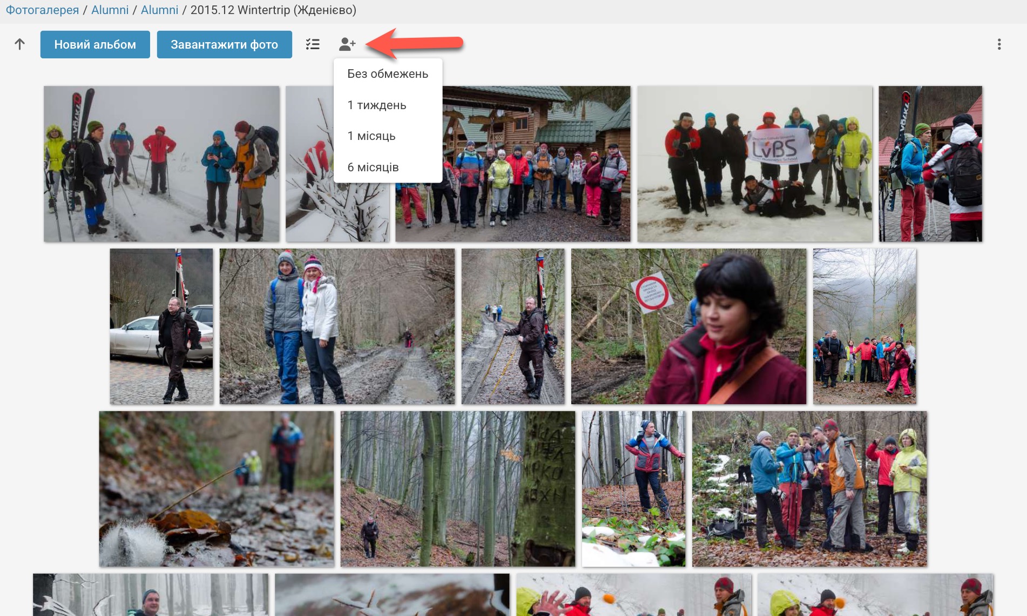Open the photo of two women on muddy road
The image size is (1027, 616).
(337, 326)
